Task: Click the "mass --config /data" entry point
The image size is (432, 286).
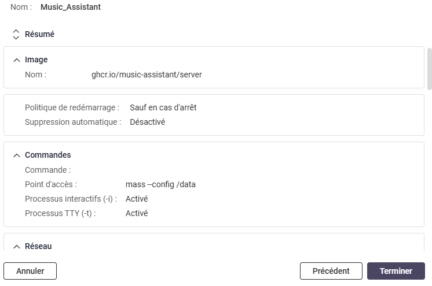Action: [160, 184]
